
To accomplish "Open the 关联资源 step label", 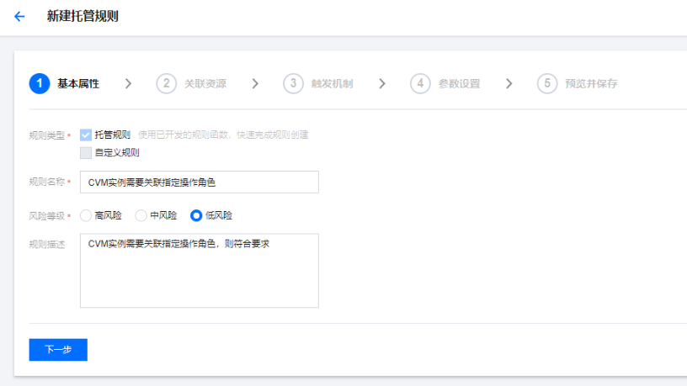I will click(x=205, y=83).
